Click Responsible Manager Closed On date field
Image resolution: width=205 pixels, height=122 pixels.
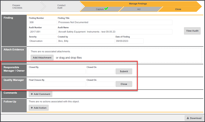(100, 71)
